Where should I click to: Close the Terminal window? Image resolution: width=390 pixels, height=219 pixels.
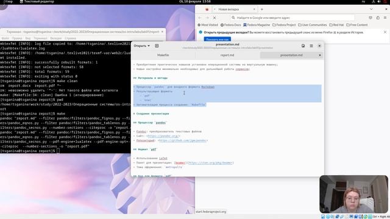click(162, 32)
